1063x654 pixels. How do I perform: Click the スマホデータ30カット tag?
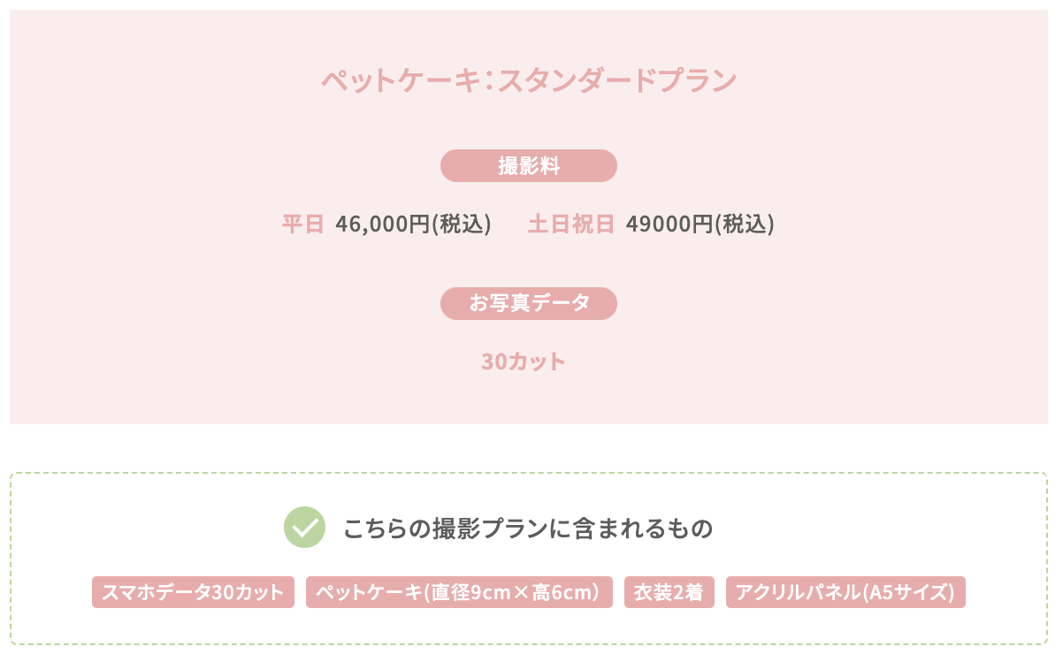coord(193,592)
